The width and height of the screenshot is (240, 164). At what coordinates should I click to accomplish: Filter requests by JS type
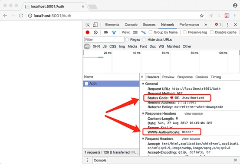[x=105, y=46]
